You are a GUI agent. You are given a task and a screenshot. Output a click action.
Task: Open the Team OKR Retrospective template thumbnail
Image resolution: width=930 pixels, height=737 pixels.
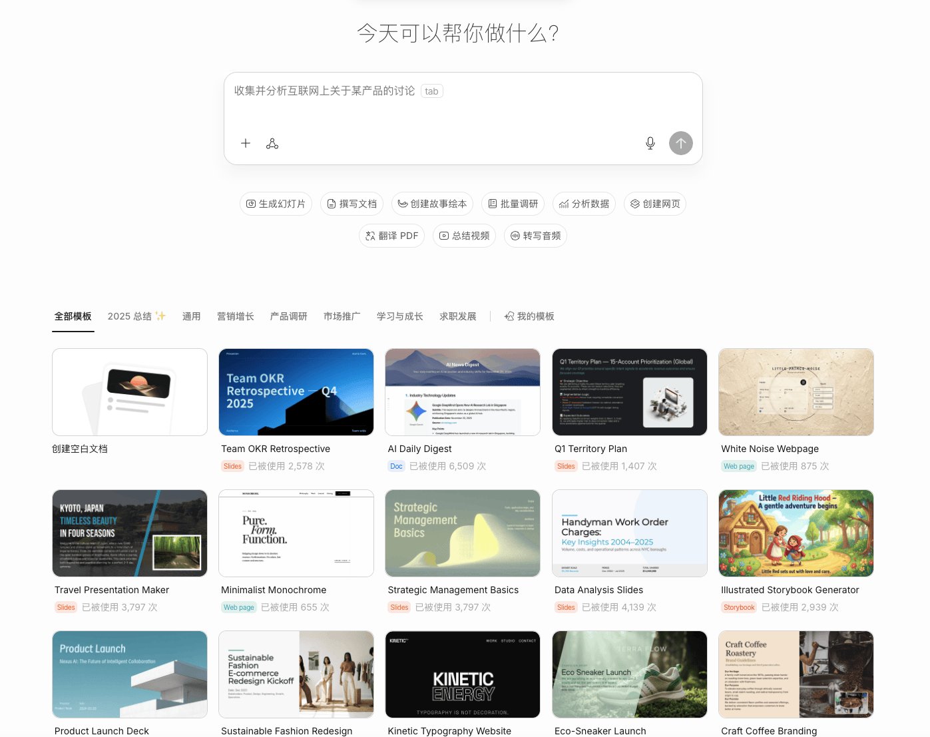[296, 392]
